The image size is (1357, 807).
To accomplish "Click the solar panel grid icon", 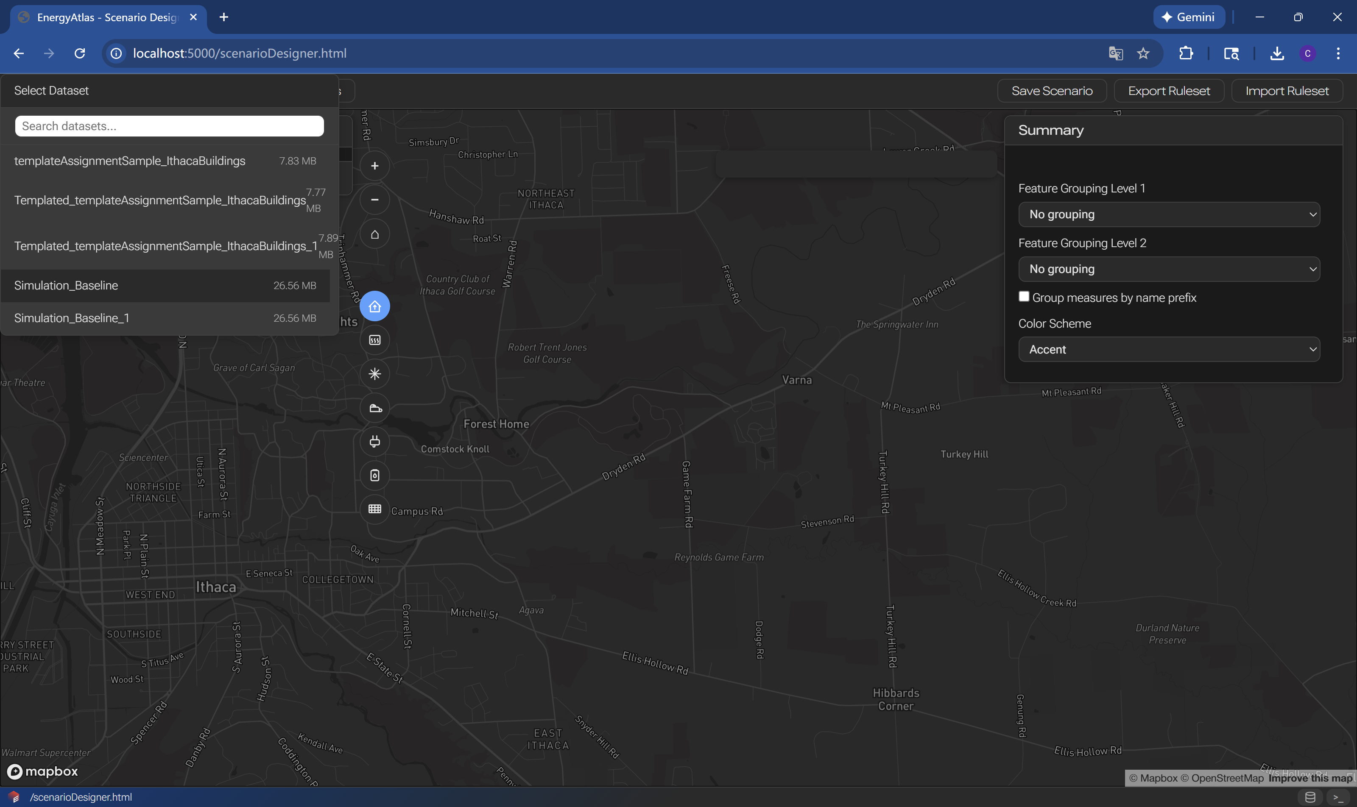I will point(374,509).
